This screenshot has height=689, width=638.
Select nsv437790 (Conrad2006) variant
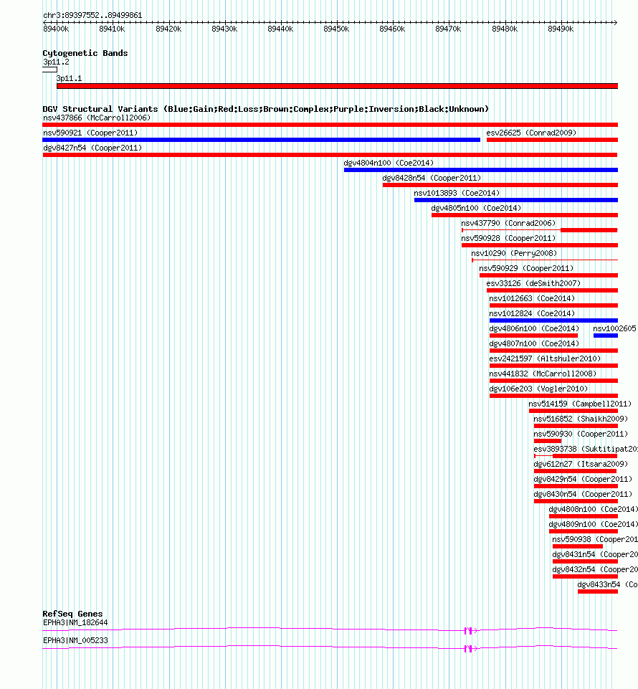coord(540,230)
